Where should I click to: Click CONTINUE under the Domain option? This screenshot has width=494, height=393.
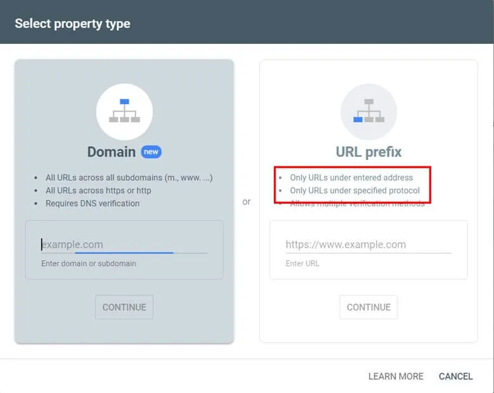[x=124, y=307]
